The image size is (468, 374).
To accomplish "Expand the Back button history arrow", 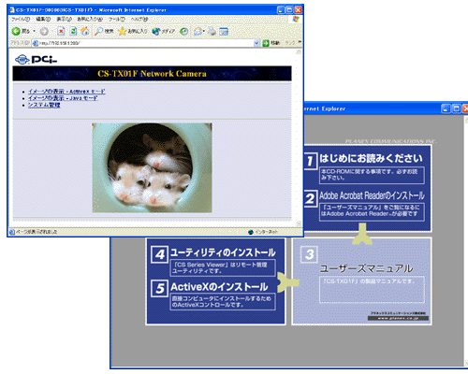I will pos(35,31).
